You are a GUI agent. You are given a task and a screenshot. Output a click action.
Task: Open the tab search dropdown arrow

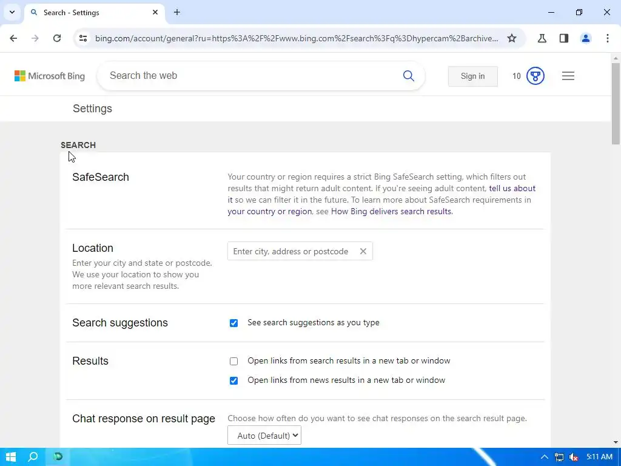click(12, 12)
